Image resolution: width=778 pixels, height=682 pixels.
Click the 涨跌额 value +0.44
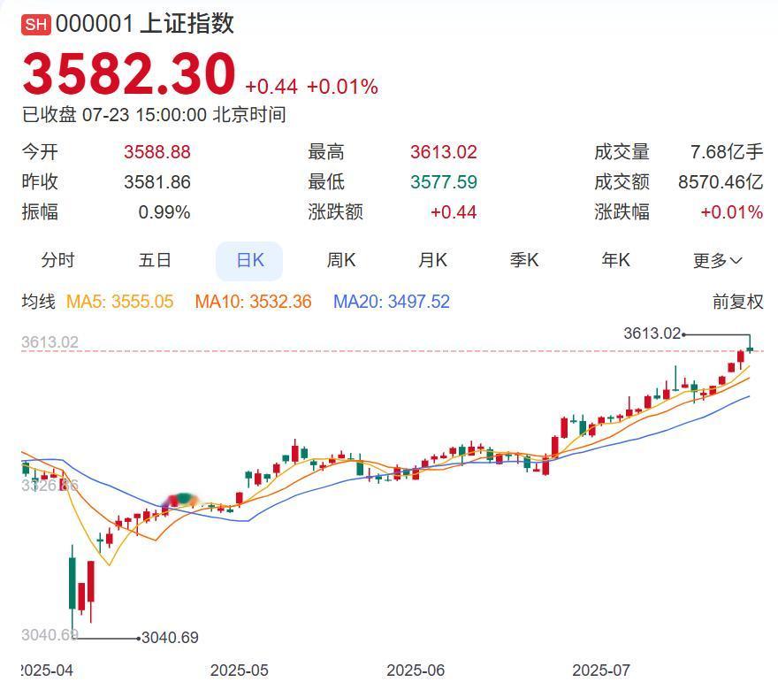tap(454, 212)
